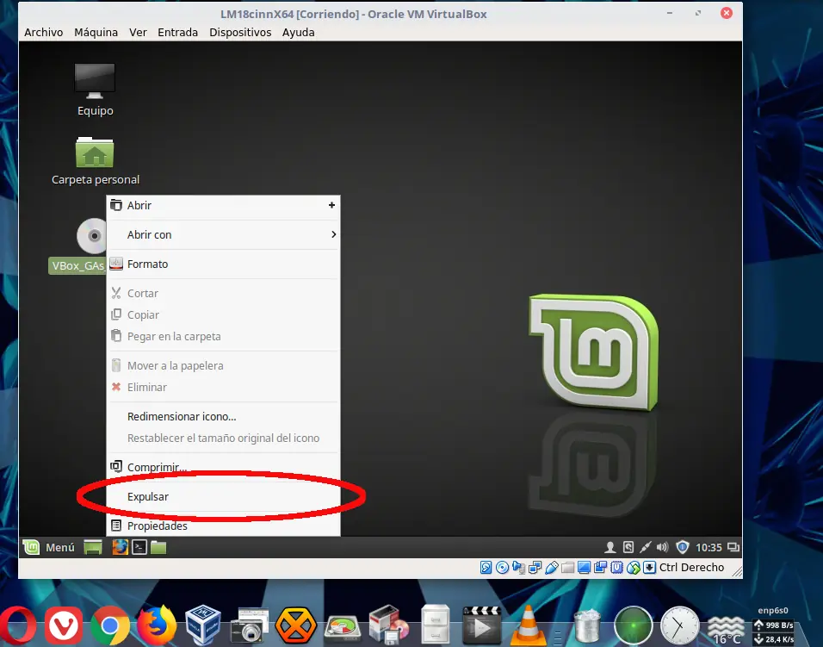Open the screenshot camera tool in dock
Screen dimensions: 823x647
pos(250,625)
